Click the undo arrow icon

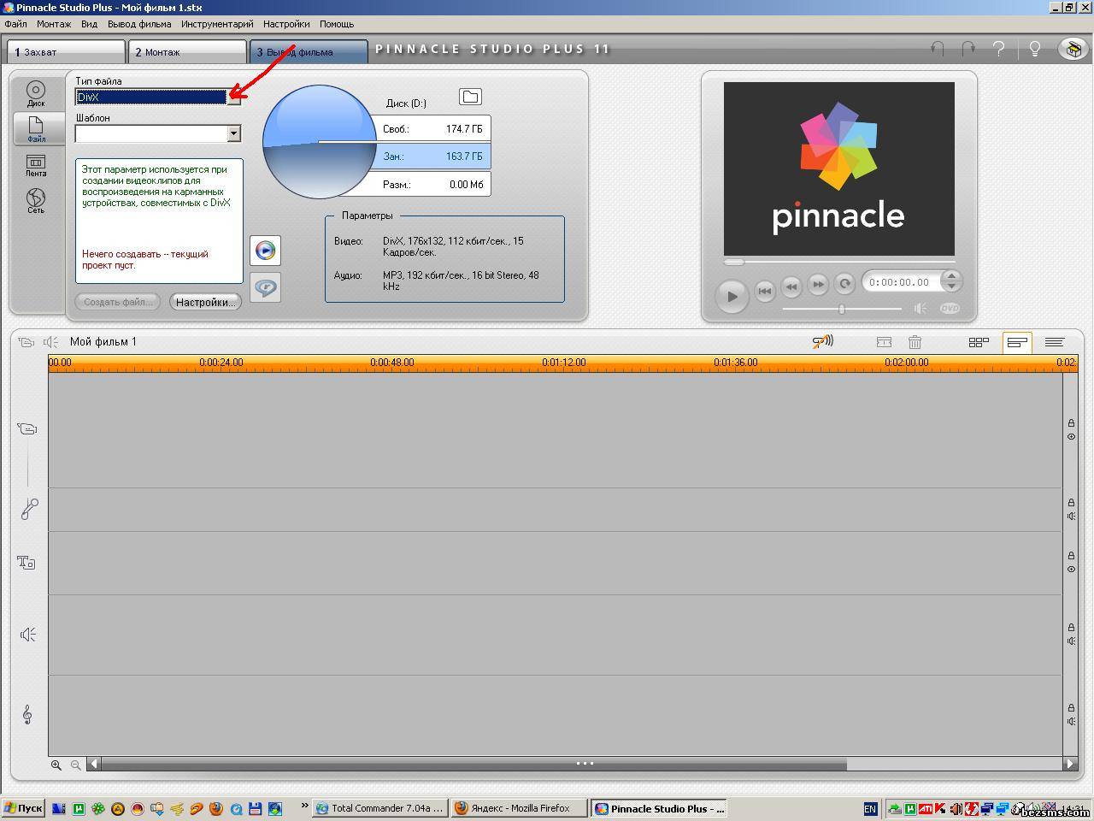(x=938, y=49)
